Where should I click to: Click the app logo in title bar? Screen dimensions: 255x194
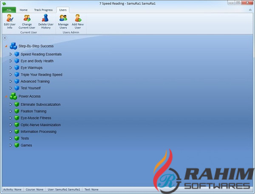4,3
